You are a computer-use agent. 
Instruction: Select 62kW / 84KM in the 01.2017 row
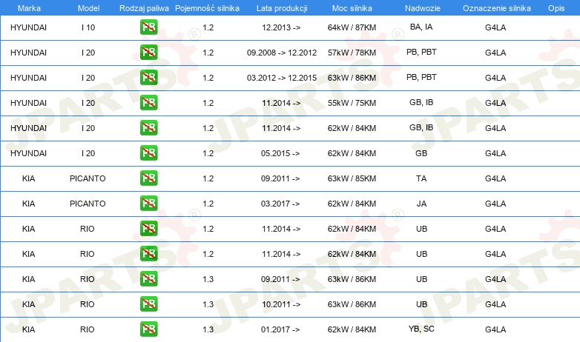coord(352,329)
